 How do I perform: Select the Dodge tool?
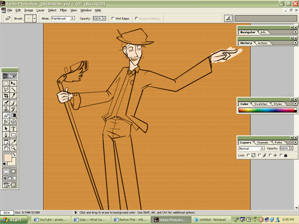(13, 121)
